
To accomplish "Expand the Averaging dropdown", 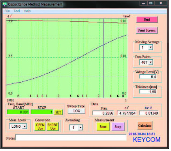I will pos(81,128).
